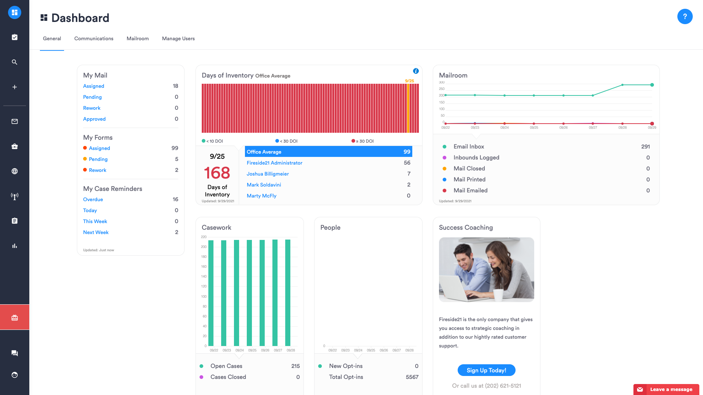Open the mail envelope icon in the sidebar
This screenshot has width=703, height=395.
14,121
